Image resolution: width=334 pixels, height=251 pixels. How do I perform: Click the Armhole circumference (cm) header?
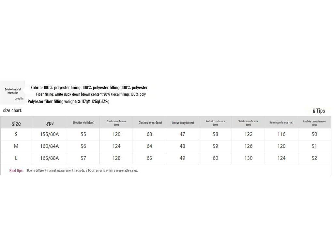314,123
